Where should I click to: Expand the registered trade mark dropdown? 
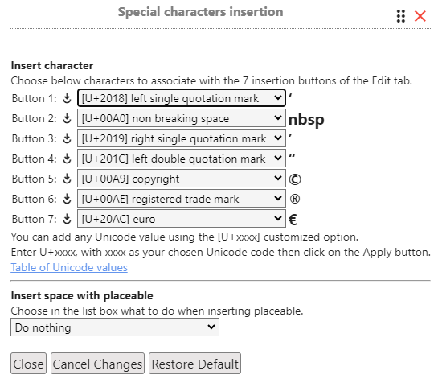[182, 199]
